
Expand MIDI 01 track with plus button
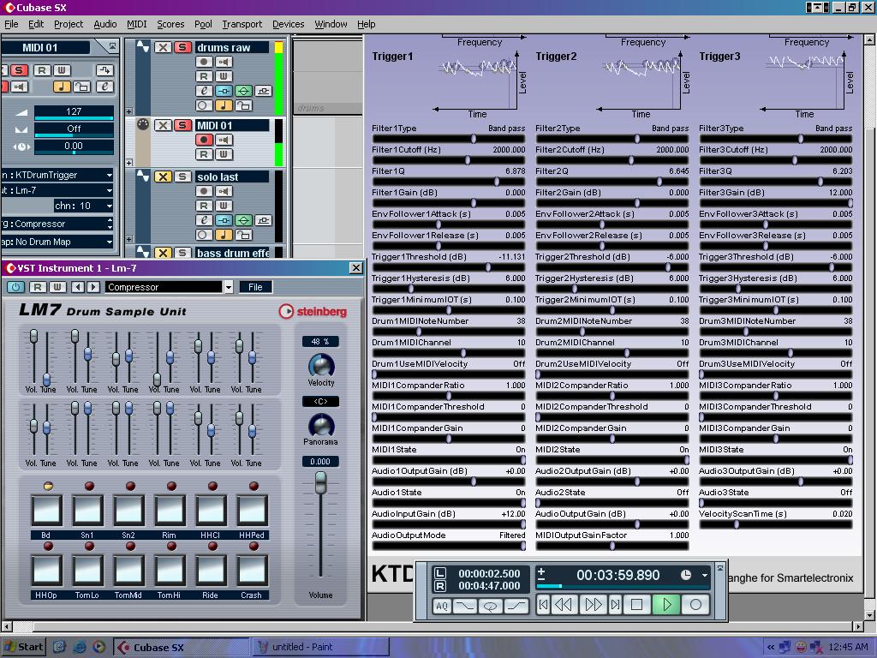(x=129, y=163)
